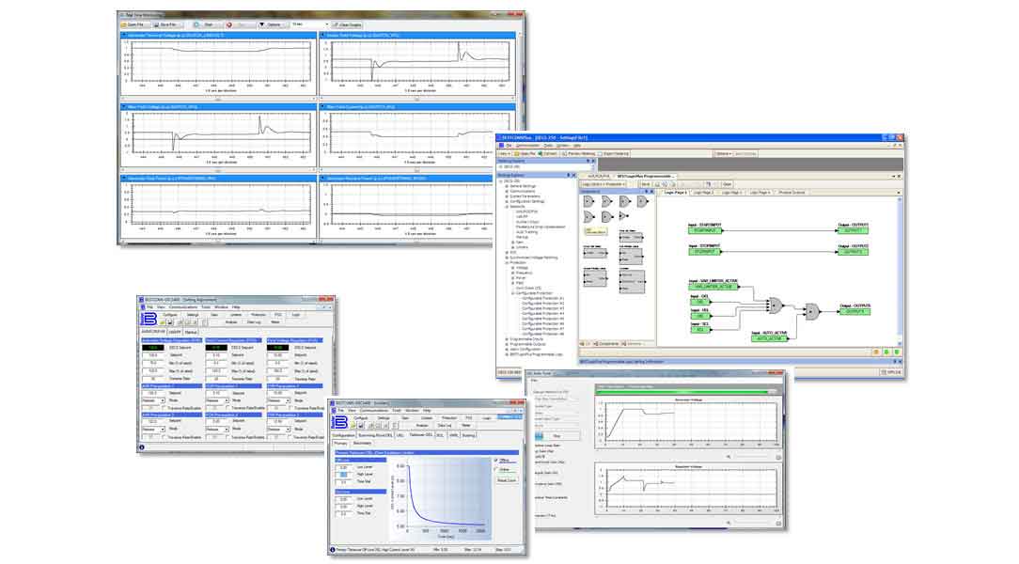The height and width of the screenshot is (564, 1019).
Task: Collapse the Protection node in Settings Explorer
Action: (x=507, y=262)
